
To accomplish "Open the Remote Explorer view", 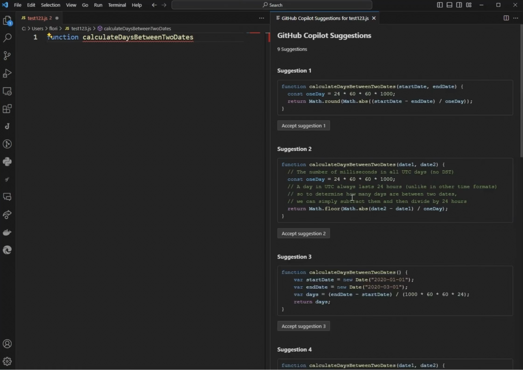I will (7, 91).
